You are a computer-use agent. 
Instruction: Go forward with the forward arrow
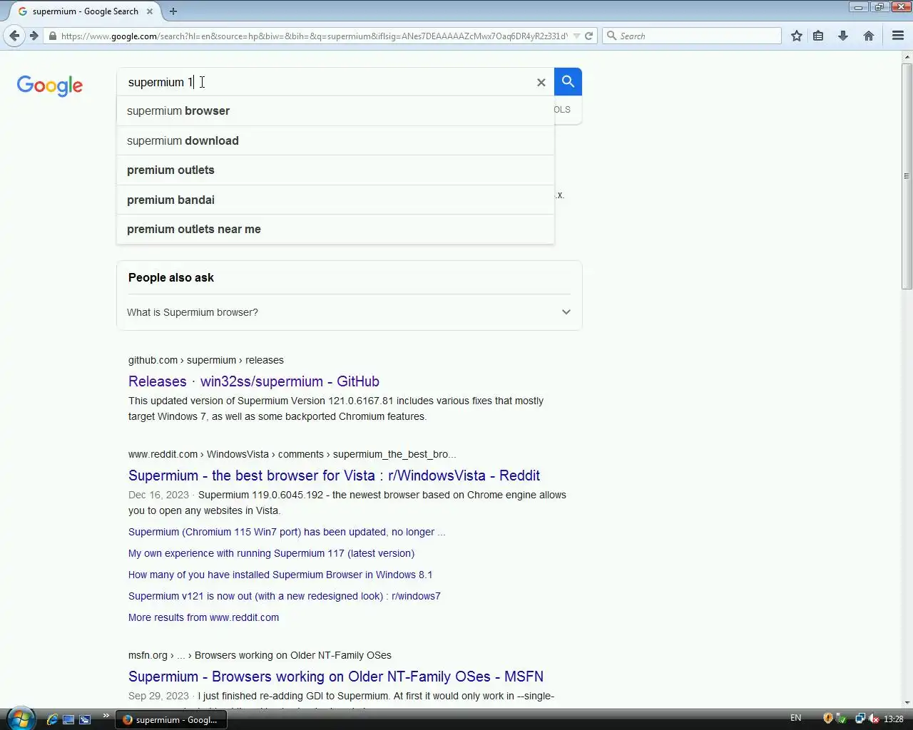(34, 36)
